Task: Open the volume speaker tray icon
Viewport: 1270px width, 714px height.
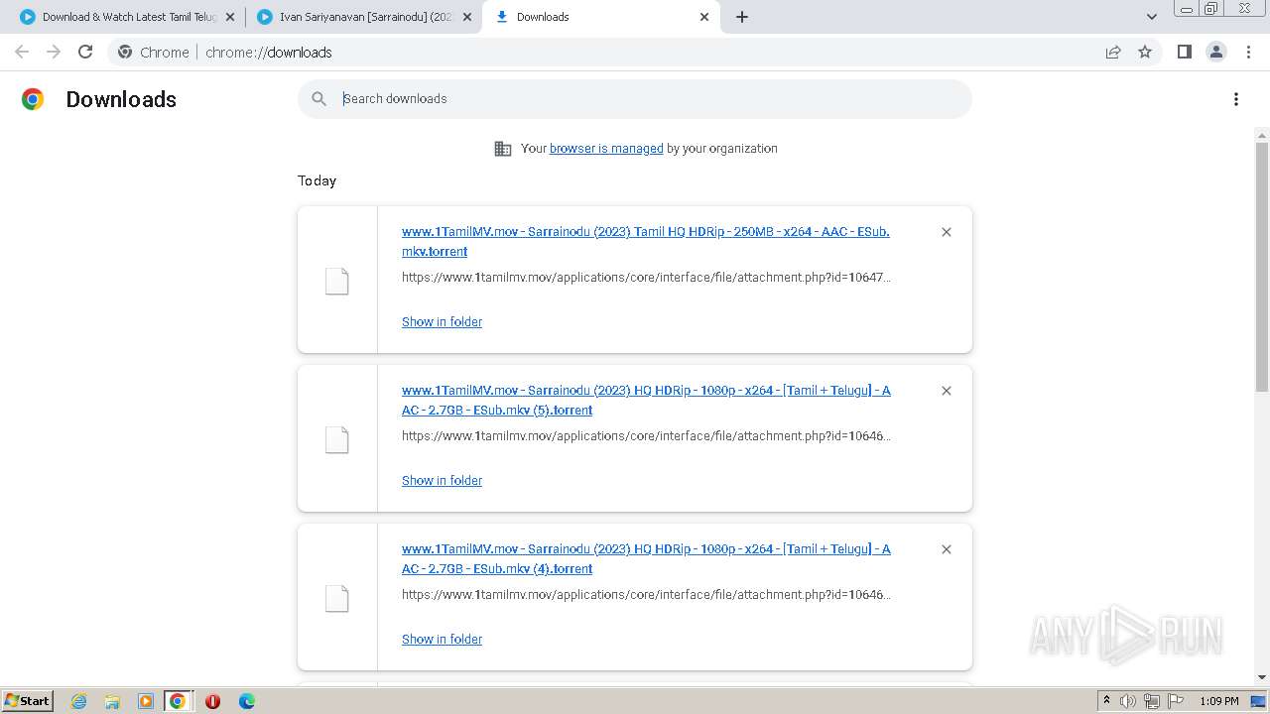Action: 1128,701
